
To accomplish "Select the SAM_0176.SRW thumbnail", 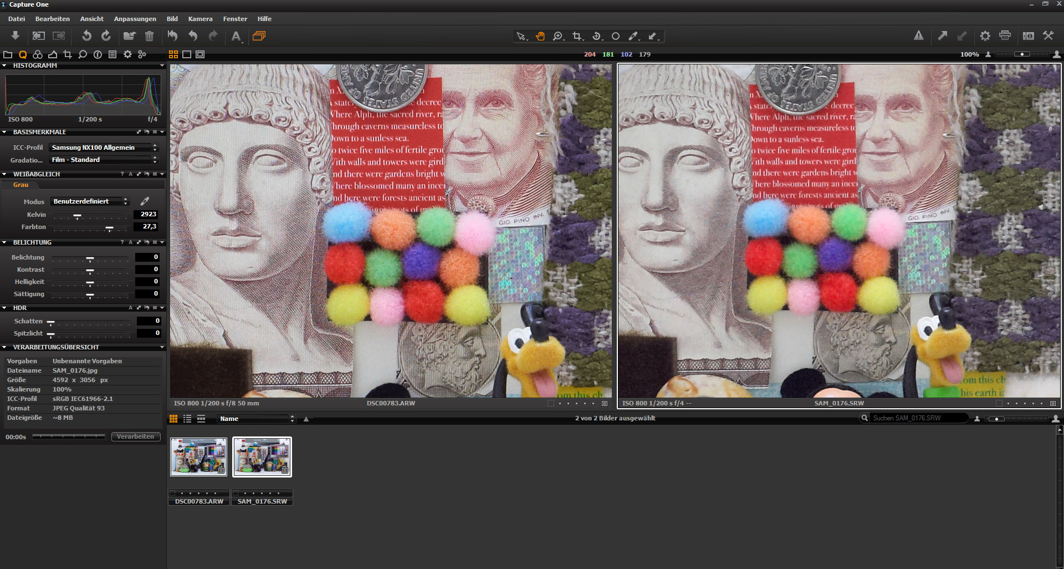I will click(262, 456).
